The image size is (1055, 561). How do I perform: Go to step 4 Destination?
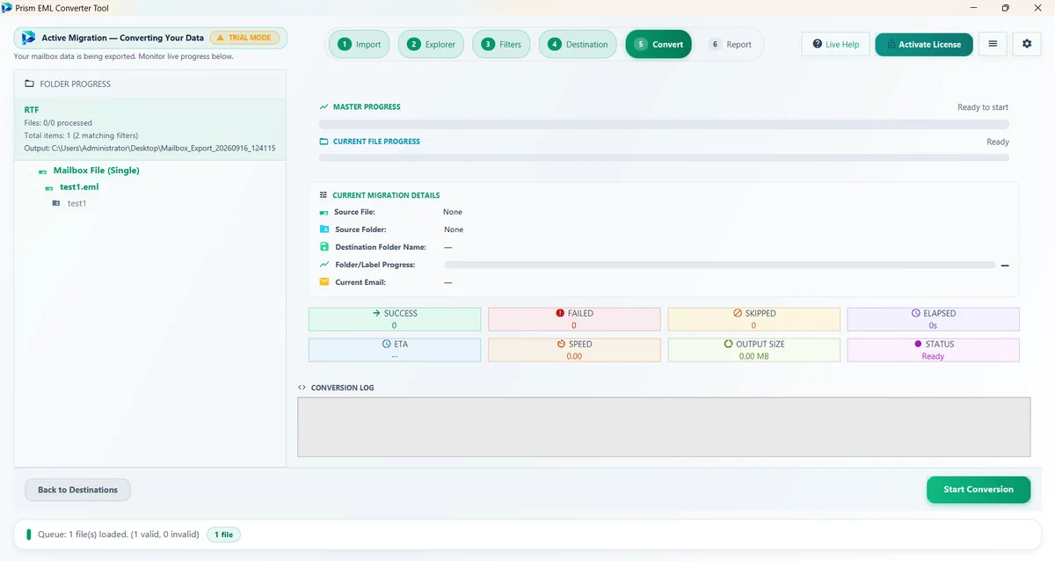click(578, 44)
